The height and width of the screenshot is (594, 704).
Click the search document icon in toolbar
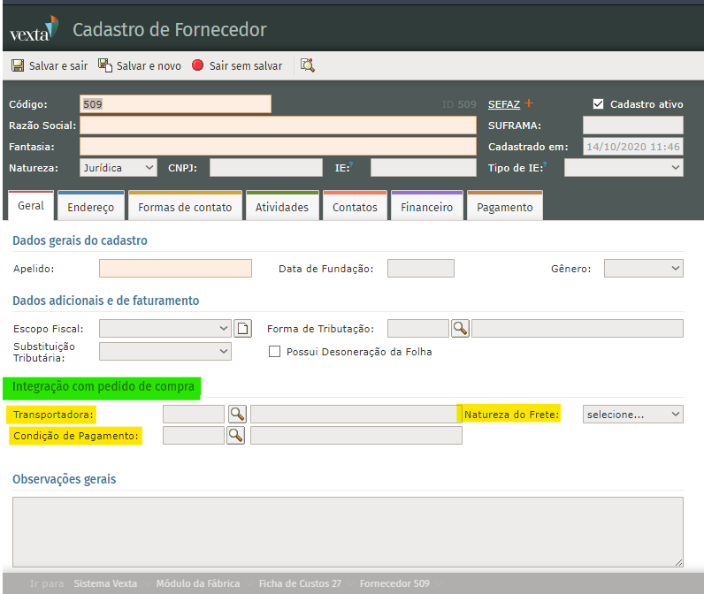(x=307, y=65)
